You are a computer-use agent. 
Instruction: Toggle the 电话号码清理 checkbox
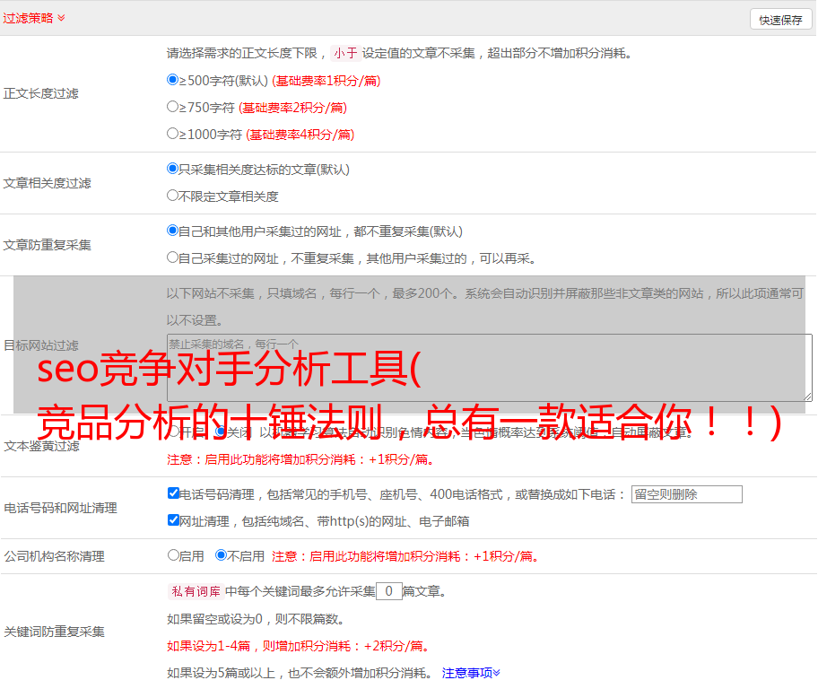click(173, 493)
